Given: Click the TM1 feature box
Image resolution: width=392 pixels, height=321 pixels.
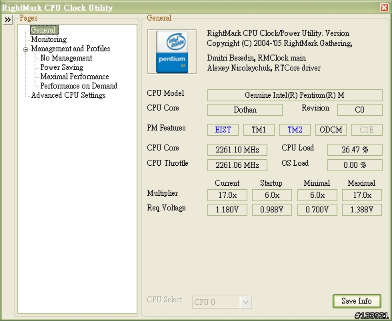Looking at the screenshot, I should 259,130.
